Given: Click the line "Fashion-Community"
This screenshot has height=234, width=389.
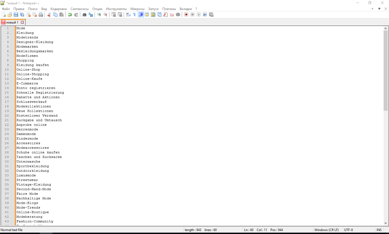Looking at the screenshot, I should click(x=35, y=221).
